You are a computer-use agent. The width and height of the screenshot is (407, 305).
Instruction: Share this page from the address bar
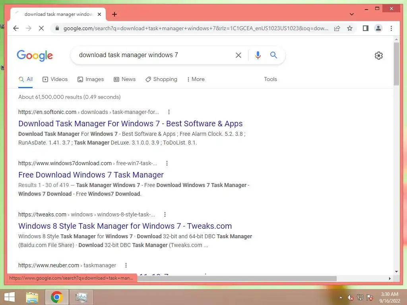pos(337,28)
